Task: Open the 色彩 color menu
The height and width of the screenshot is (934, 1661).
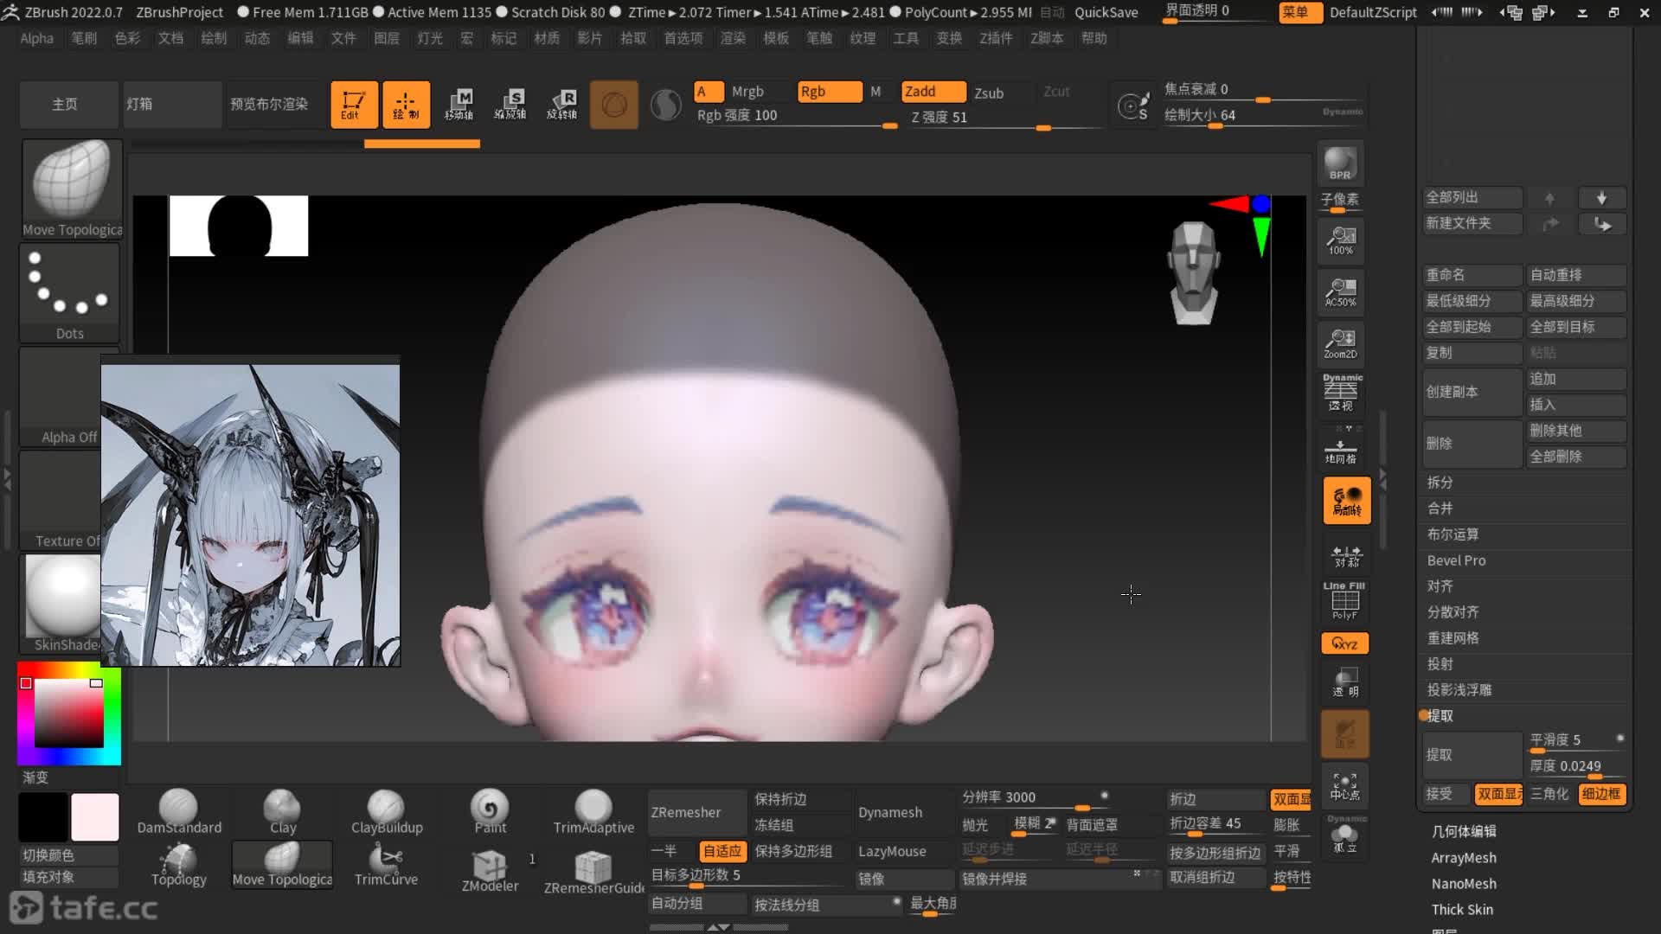Action: pyautogui.click(x=127, y=38)
